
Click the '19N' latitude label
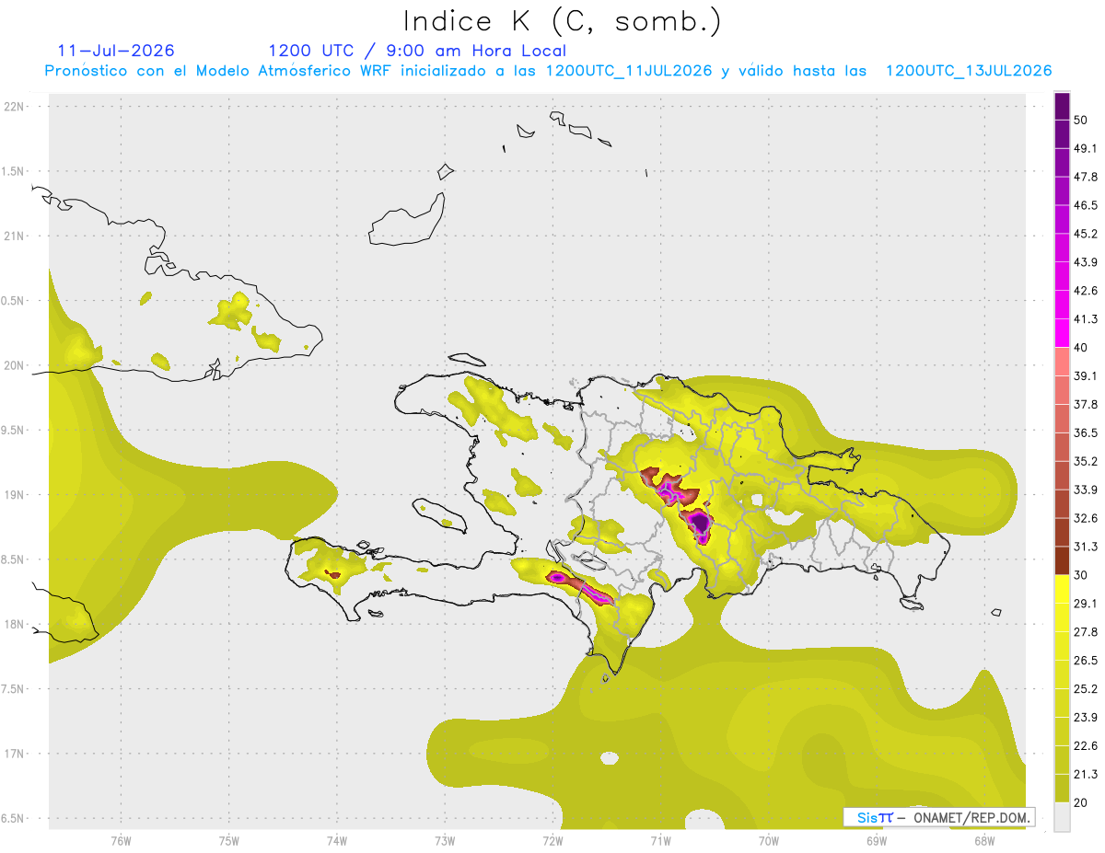pos(14,495)
